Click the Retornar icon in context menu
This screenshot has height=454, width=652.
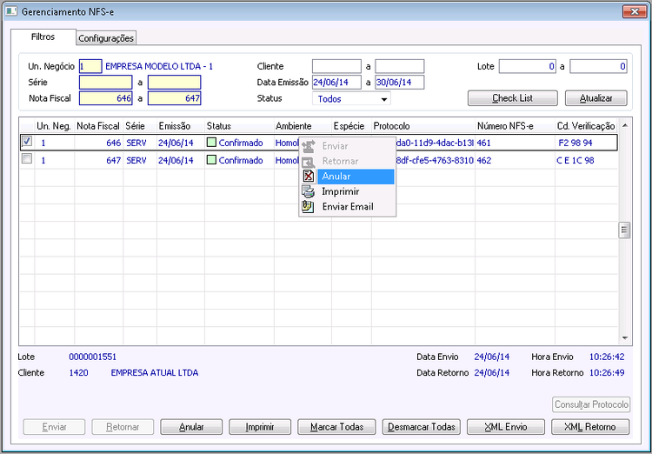308,162
